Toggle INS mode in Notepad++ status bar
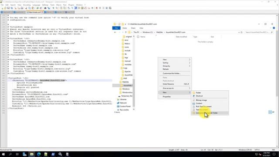The image size is (279, 157). [x=273, y=150]
